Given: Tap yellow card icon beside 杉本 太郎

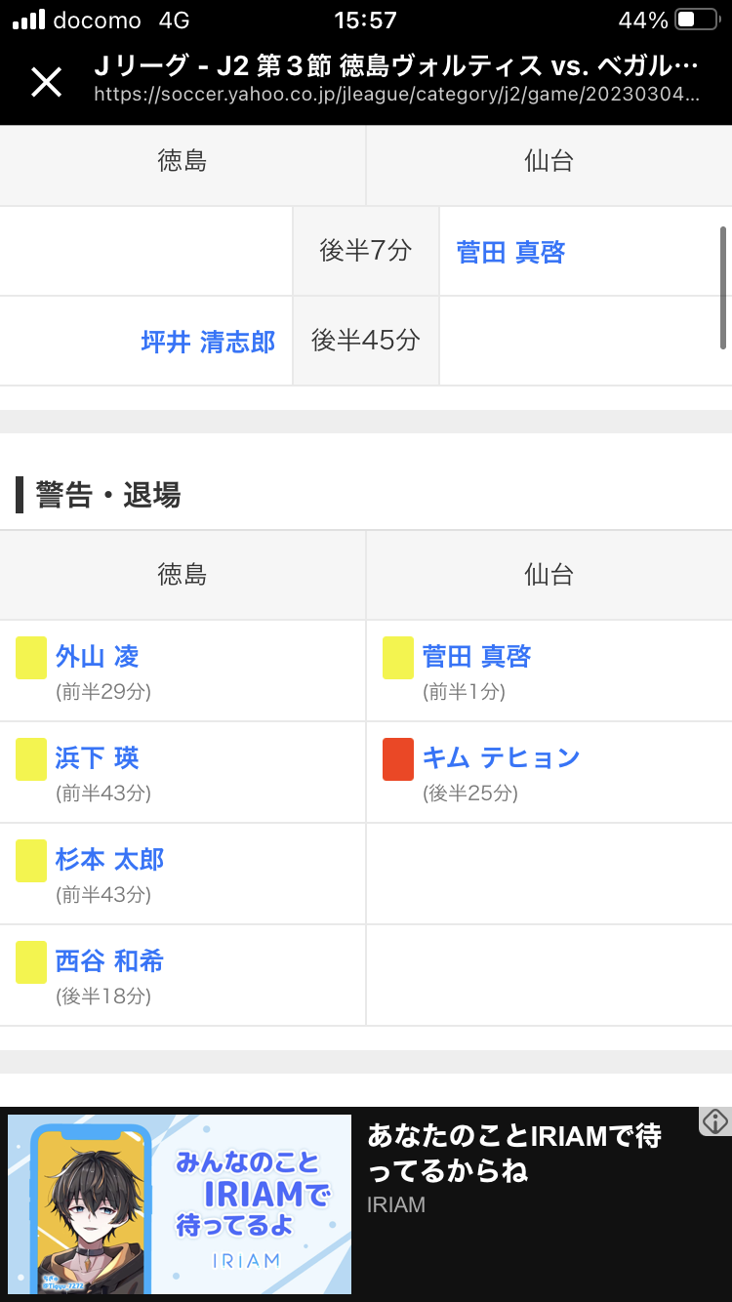Looking at the screenshot, I should [x=31, y=860].
